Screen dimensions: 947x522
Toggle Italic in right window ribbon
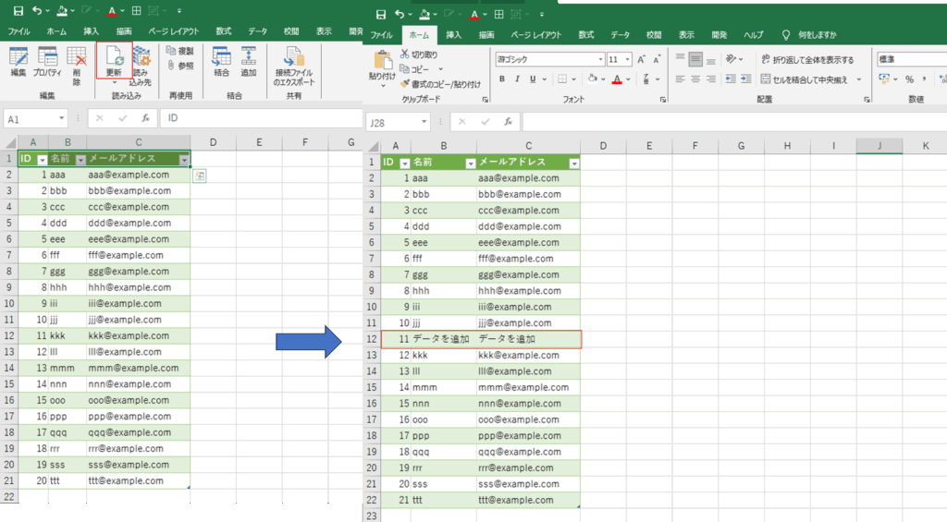(517, 79)
